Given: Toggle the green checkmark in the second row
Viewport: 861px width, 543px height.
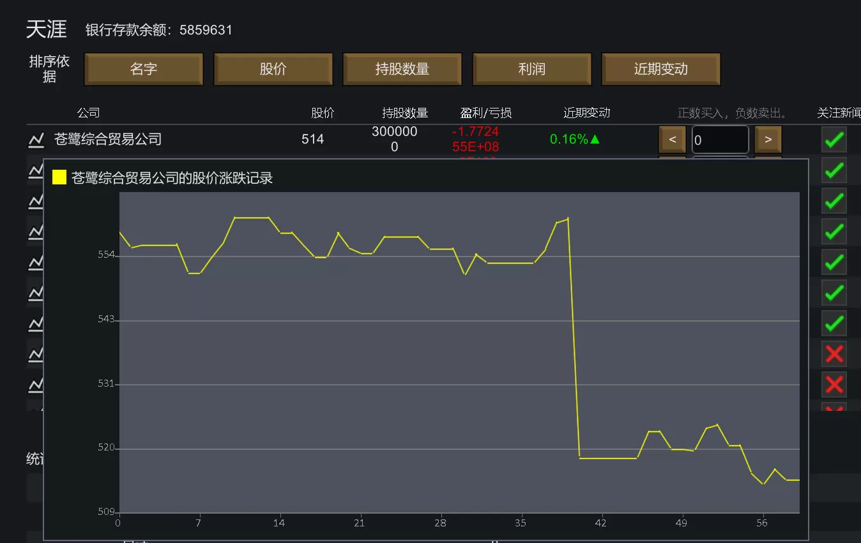Looking at the screenshot, I should pos(834,170).
